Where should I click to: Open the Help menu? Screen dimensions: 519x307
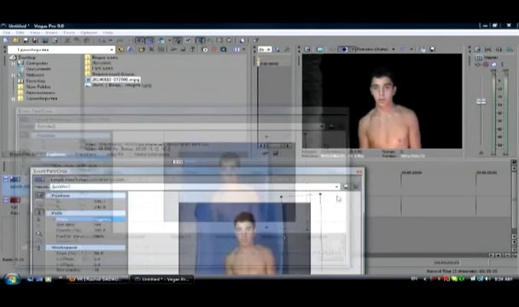point(108,32)
